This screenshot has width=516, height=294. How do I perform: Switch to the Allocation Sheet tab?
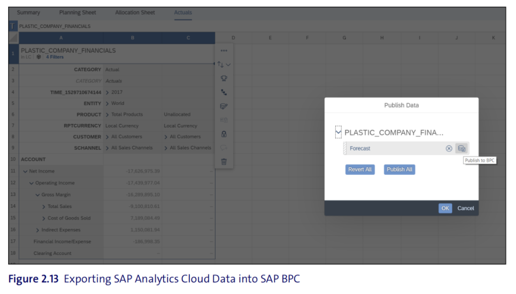pos(135,13)
